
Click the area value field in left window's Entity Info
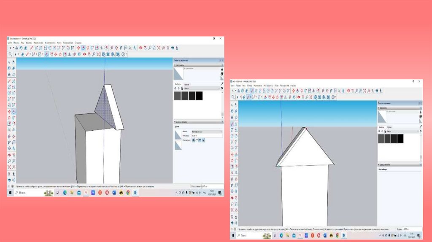click(x=207, y=136)
